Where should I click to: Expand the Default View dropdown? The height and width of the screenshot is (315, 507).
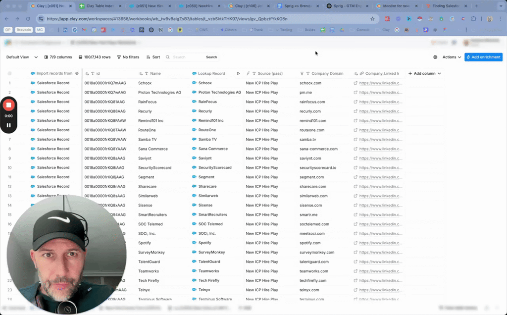(22, 57)
